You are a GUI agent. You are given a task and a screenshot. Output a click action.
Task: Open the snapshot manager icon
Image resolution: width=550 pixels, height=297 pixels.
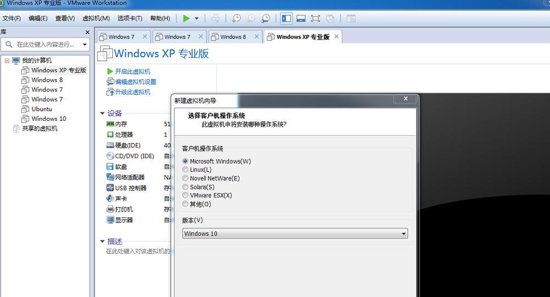[x=266, y=18]
